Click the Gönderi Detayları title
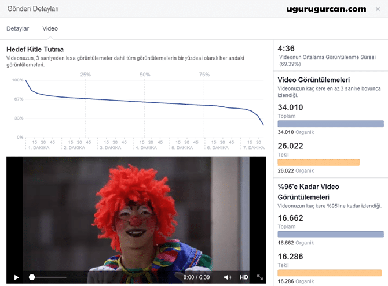The width and height of the screenshot is (388, 286). [x=33, y=9]
